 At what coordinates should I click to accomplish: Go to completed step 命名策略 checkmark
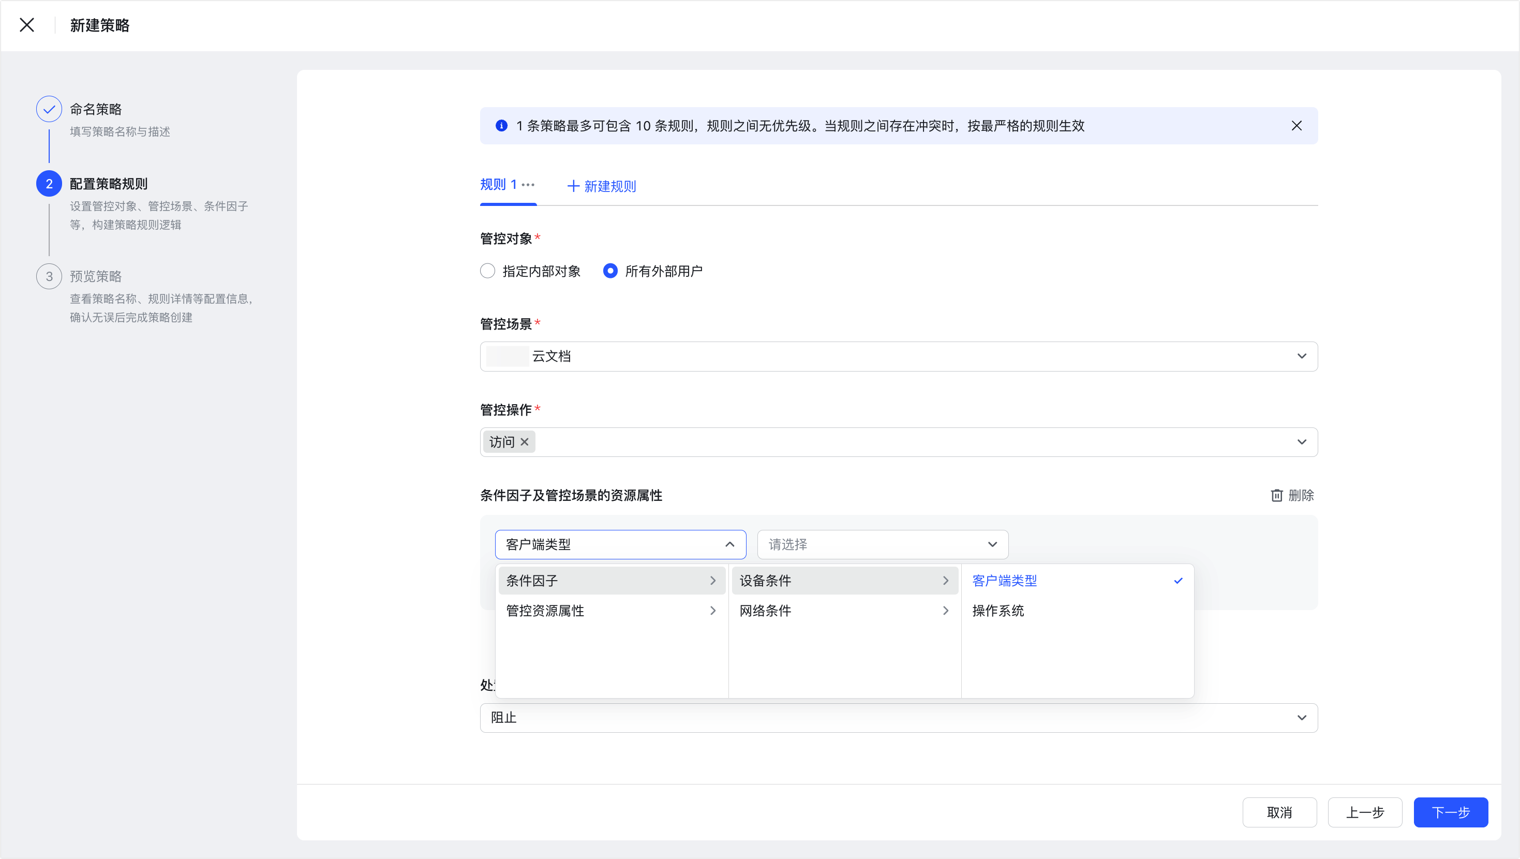49,109
